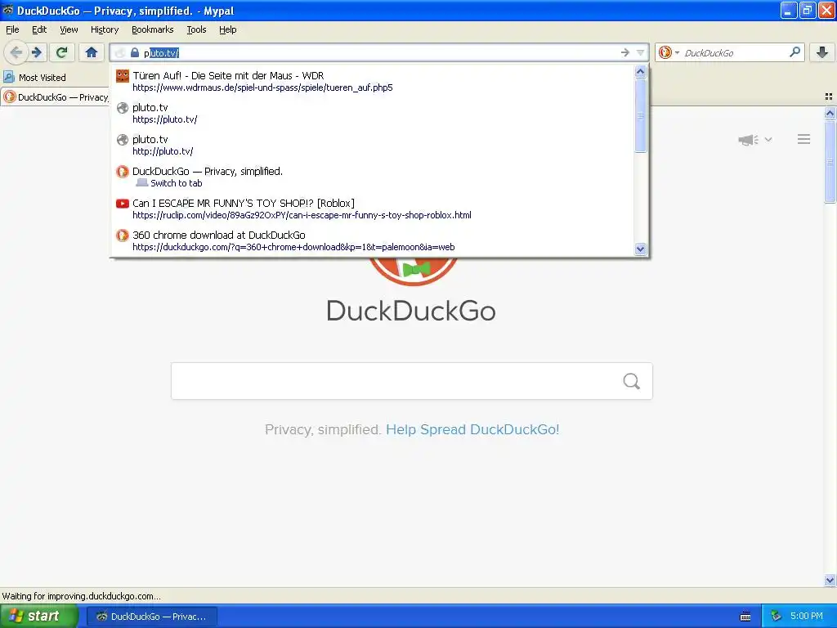The height and width of the screenshot is (628, 837).
Task: Click the page scrollbar up arrow
Action: (x=830, y=113)
